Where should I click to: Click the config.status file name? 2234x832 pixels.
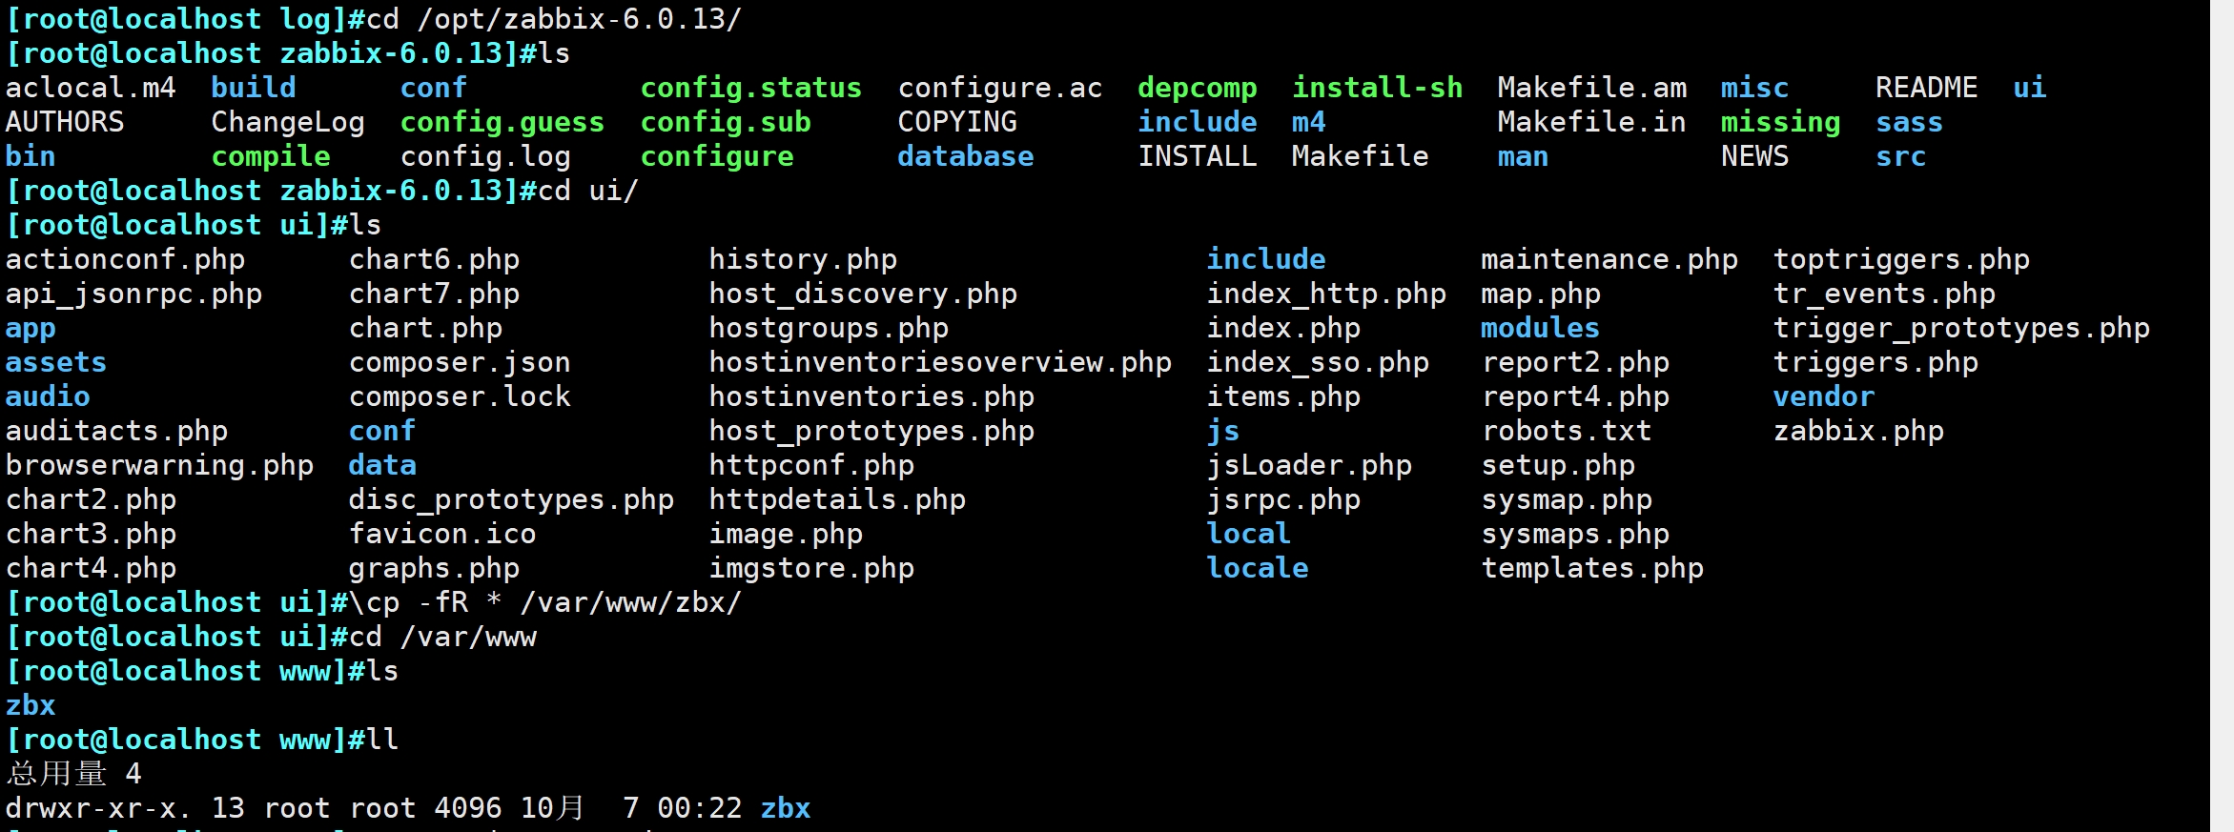(x=750, y=88)
